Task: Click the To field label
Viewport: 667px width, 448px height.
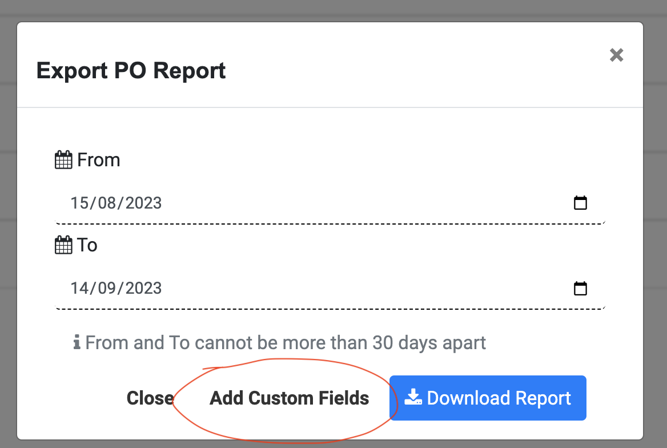Action: [x=87, y=245]
